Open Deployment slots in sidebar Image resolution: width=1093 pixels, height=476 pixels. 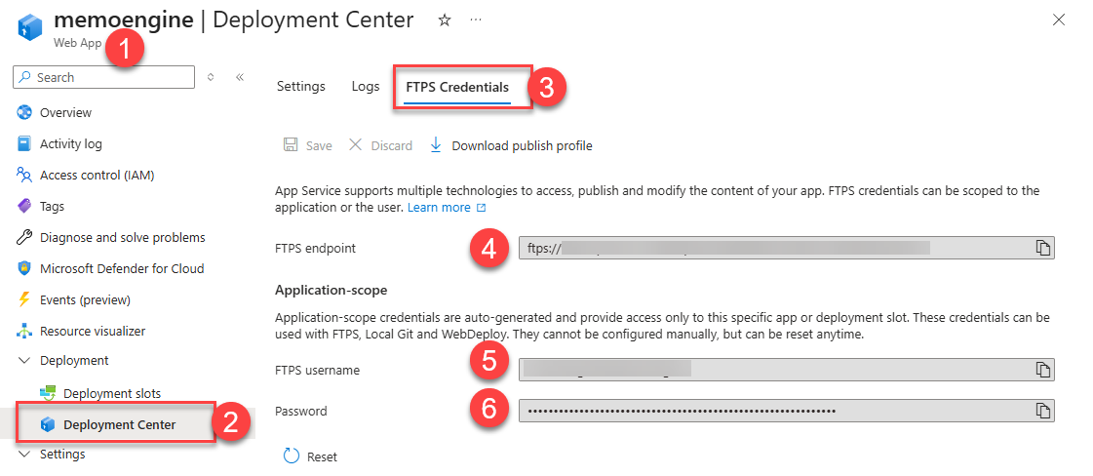111,393
